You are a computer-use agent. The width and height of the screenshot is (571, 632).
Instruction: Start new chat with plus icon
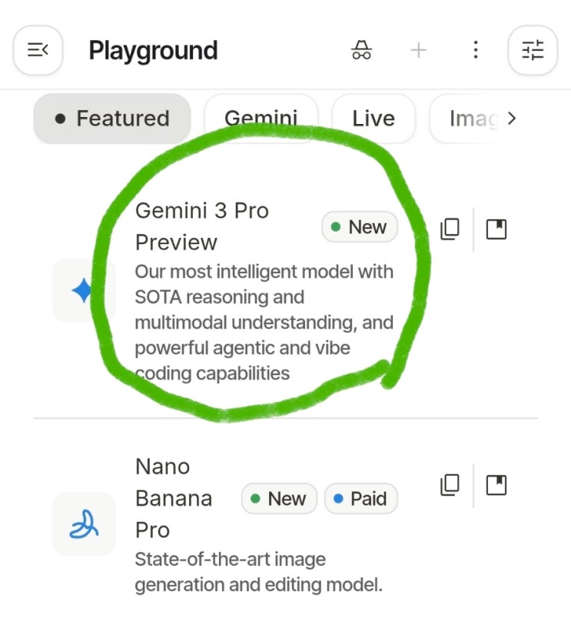point(419,50)
